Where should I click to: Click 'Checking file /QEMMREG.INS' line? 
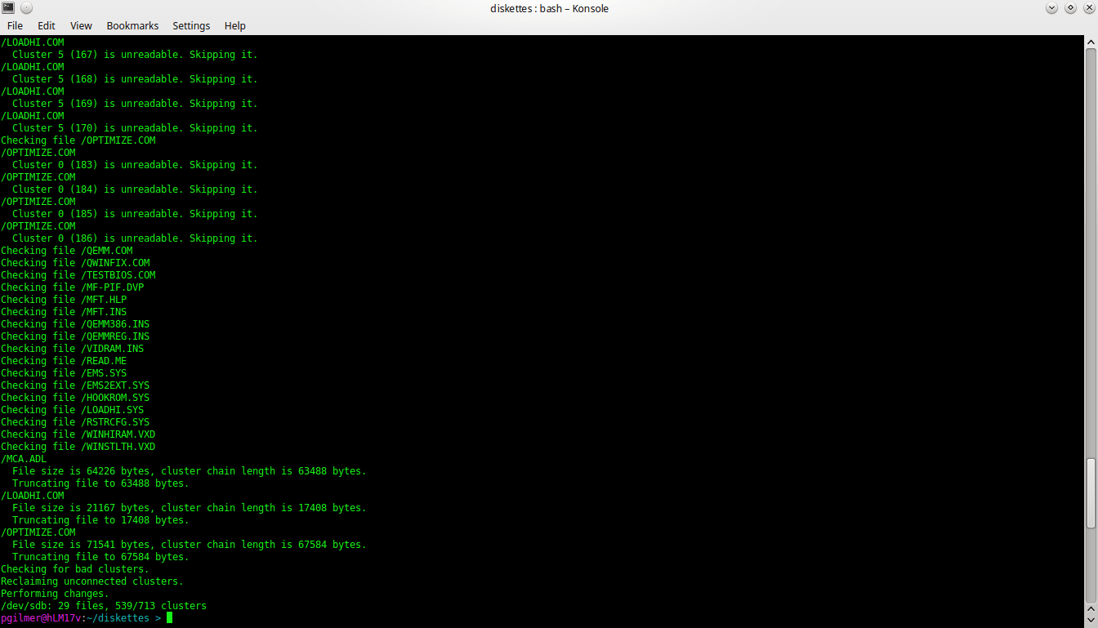(75, 336)
